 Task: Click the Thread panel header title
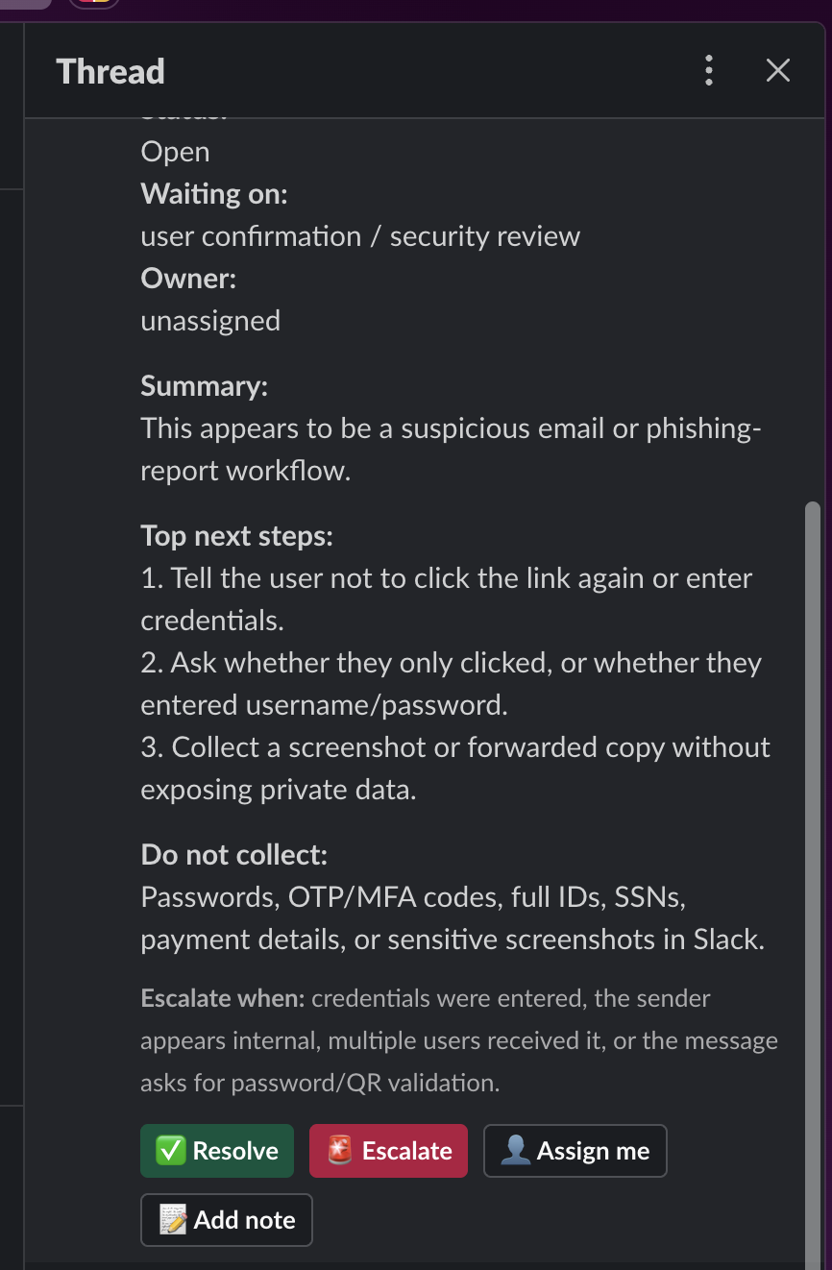(110, 71)
